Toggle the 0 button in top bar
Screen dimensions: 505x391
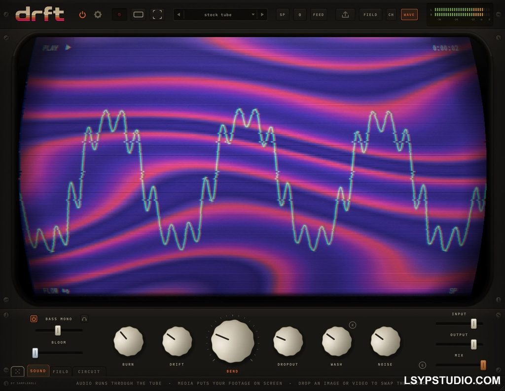point(300,14)
